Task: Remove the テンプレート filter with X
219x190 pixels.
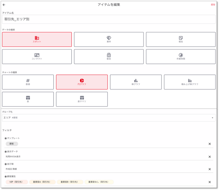Action: click(x=210, y=144)
